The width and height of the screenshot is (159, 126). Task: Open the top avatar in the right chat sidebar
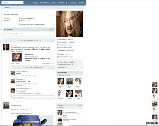point(155,84)
